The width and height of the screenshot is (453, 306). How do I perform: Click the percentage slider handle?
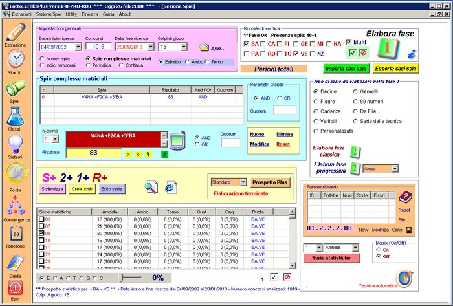(x=122, y=278)
